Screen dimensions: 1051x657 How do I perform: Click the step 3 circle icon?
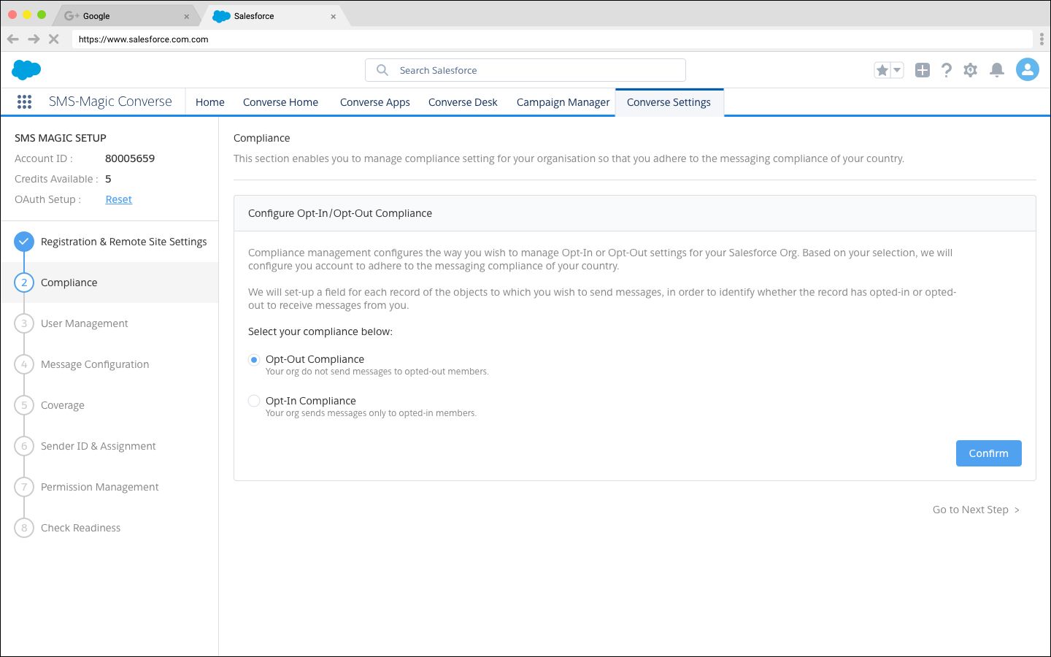tap(24, 323)
